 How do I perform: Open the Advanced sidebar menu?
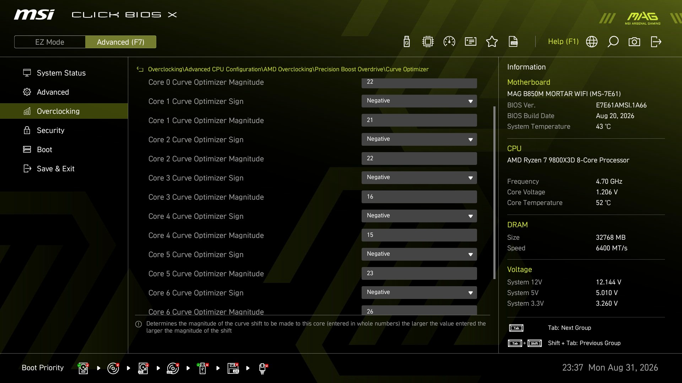(x=64, y=92)
